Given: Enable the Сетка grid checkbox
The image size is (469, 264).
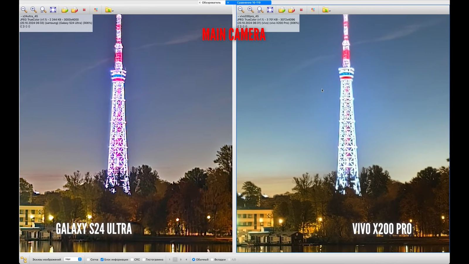Looking at the screenshot, I should click(88, 260).
